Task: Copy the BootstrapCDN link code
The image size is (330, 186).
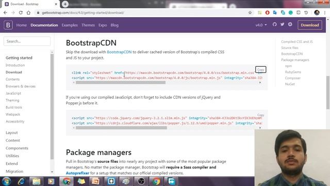Action: coord(260,70)
